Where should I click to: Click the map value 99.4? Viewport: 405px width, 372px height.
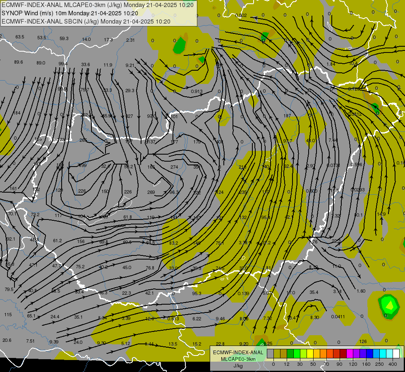coord(63,64)
